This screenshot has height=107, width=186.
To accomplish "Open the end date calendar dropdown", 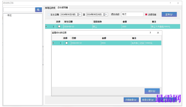I will tap(105, 14).
